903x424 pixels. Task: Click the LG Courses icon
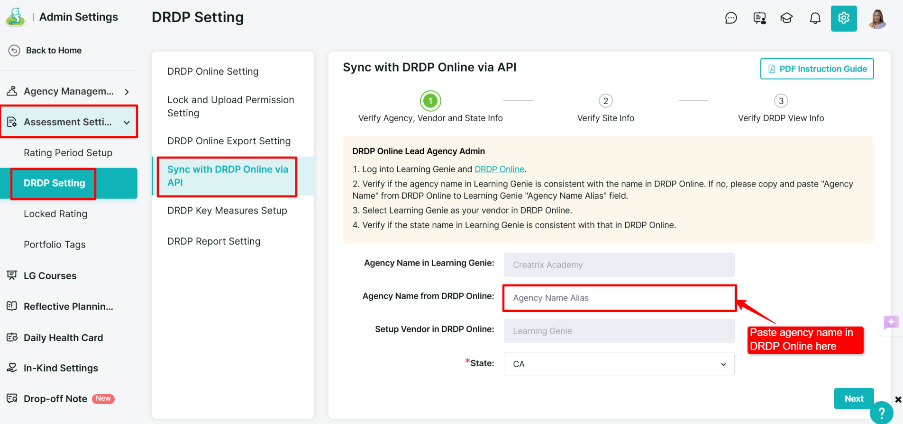[x=12, y=275]
